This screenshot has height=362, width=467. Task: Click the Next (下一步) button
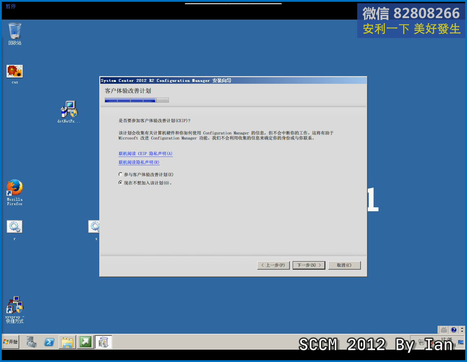pyautogui.click(x=309, y=265)
